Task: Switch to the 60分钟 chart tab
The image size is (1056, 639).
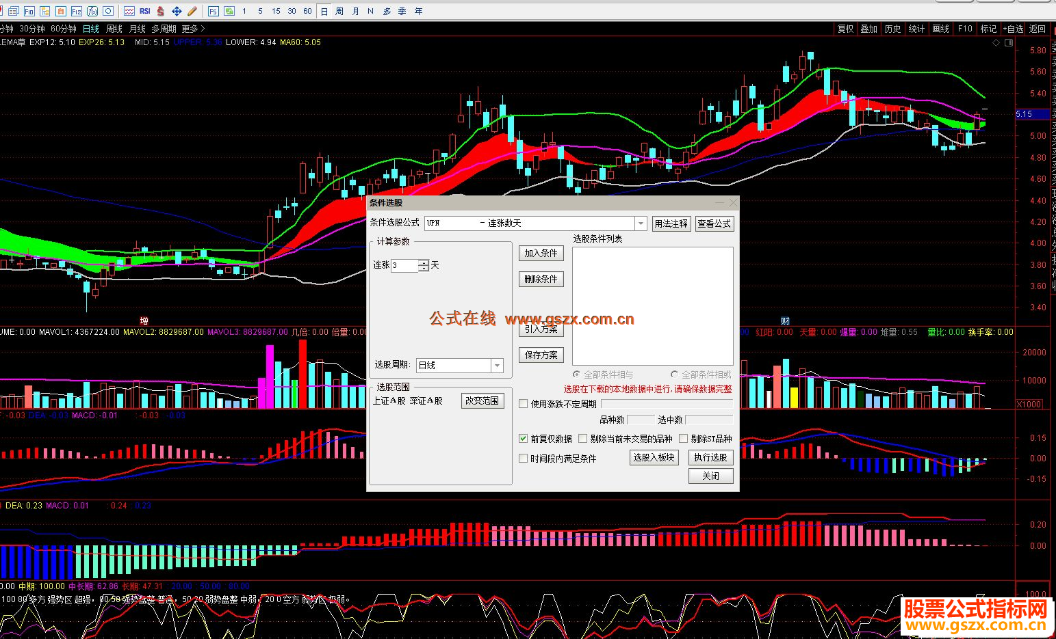Action: (64, 29)
